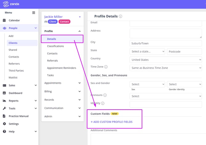Image resolution: width=206 pixels, height=145 pixels.
Task: Open Settings gear in sidebar
Action: pos(4,124)
